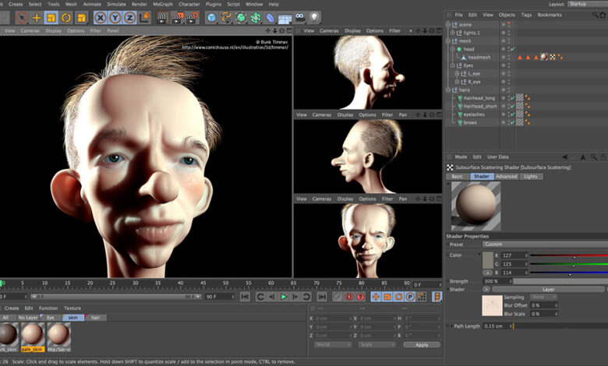Toggle the Z axis lock

(130, 17)
